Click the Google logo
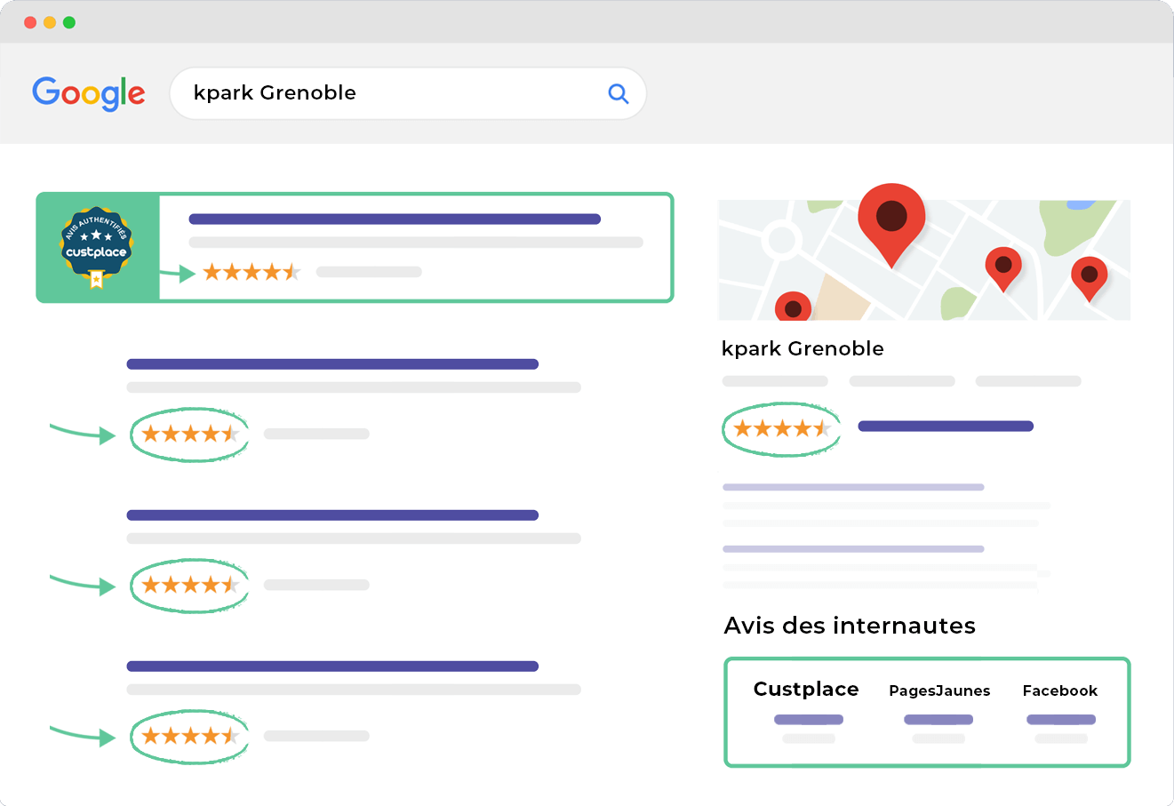The width and height of the screenshot is (1174, 806). coord(88,92)
